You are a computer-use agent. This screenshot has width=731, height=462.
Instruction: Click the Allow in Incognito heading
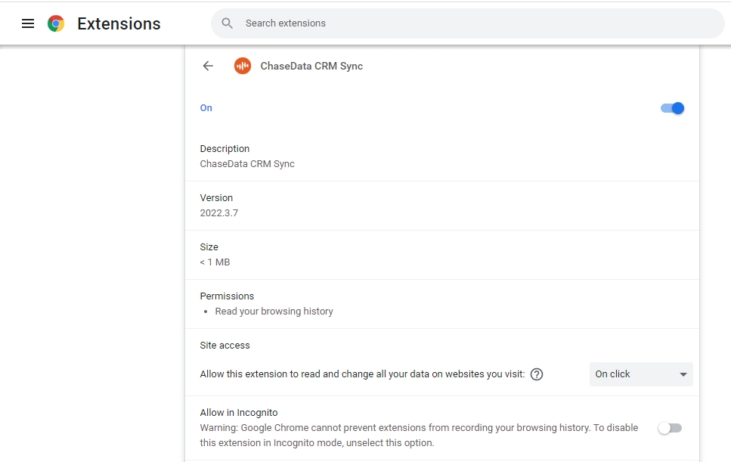(239, 413)
